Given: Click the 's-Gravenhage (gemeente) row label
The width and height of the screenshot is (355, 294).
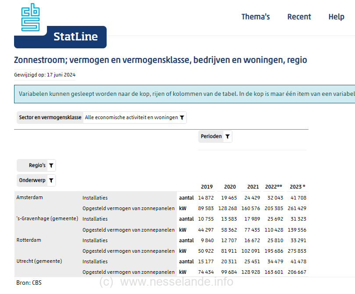Looking at the screenshot, I should [47, 218].
